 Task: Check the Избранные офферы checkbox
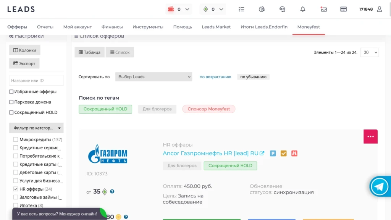(11, 92)
